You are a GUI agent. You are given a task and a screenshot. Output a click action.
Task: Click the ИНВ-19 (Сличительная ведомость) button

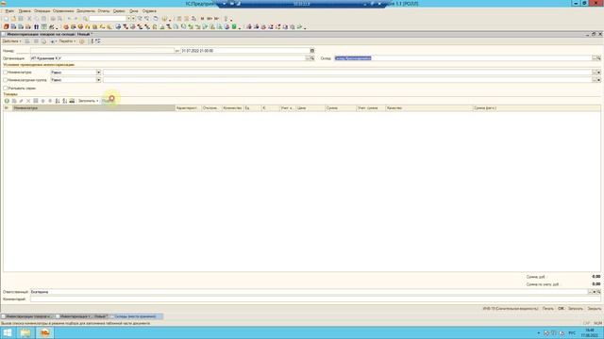coord(510,308)
